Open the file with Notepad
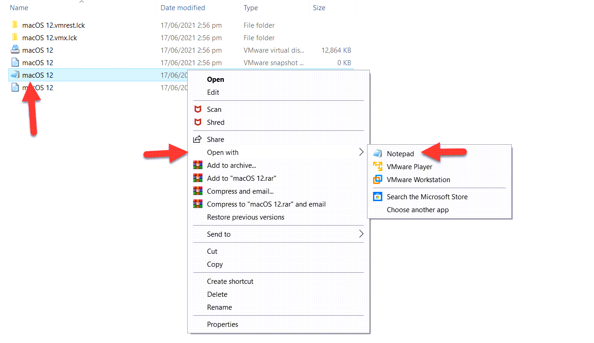The width and height of the screenshot is (594, 343). pyautogui.click(x=400, y=153)
